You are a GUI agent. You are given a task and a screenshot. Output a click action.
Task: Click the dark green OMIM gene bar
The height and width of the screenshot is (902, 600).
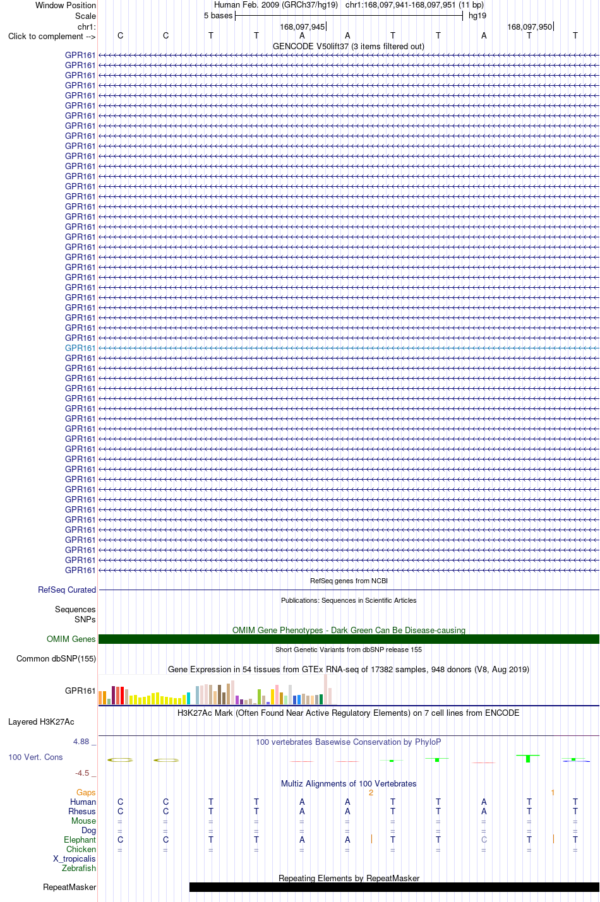349,639
